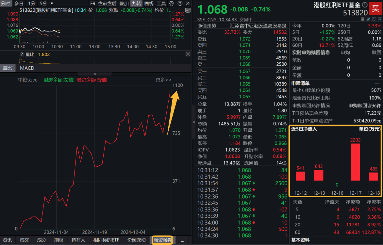Toggle the 九转 indicator
This screenshot has width=383, height=245.
(x=136, y=3)
